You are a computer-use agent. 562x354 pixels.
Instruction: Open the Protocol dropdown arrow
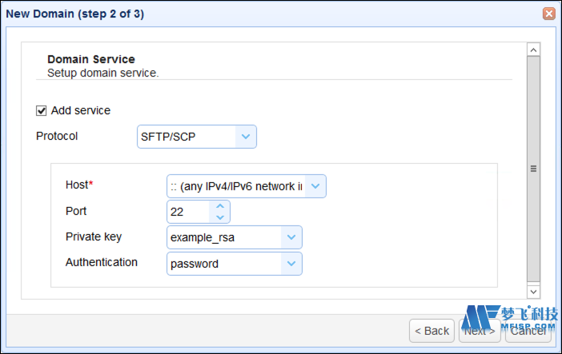[x=246, y=137]
